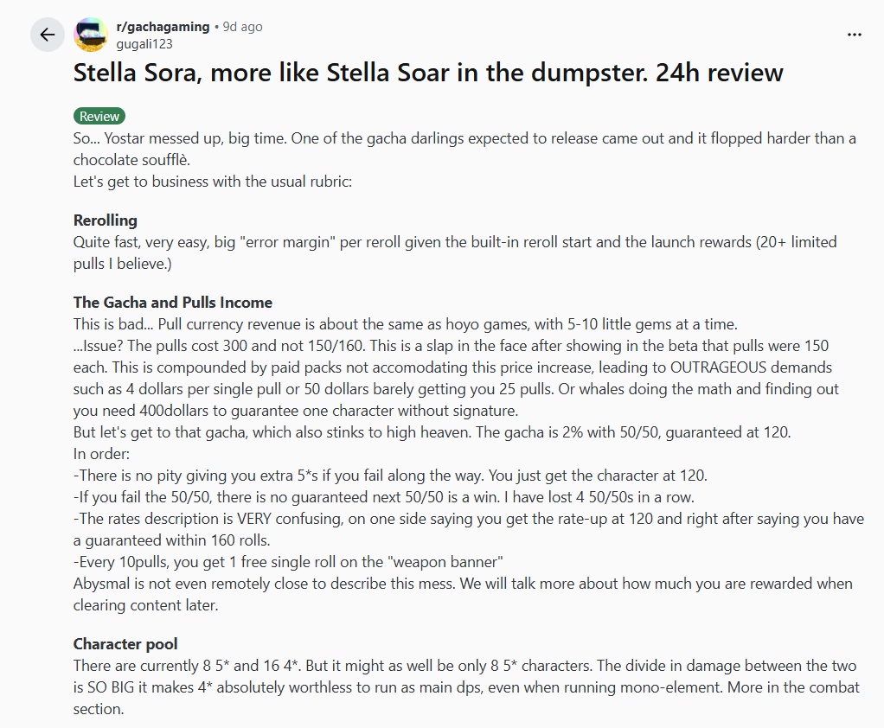Image resolution: width=884 pixels, height=728 pixels.
Task: Click The Gacha and Pulls Income heading
Action: (173, 303)
